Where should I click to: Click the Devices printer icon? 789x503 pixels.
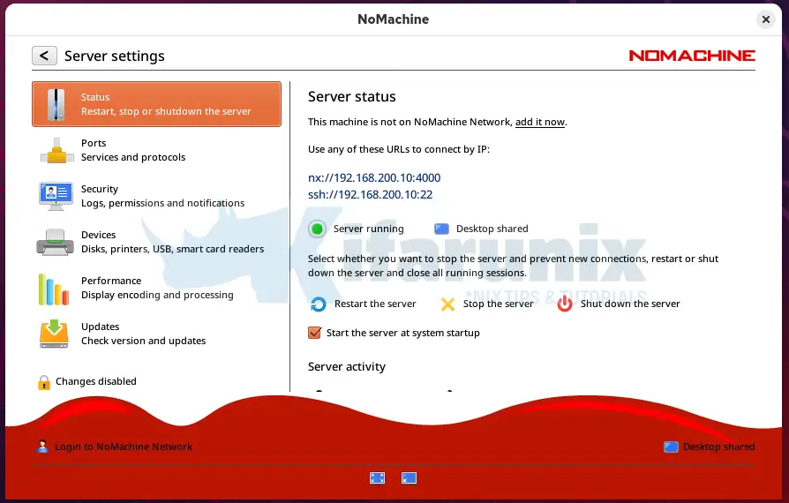(x=55, y=242)
